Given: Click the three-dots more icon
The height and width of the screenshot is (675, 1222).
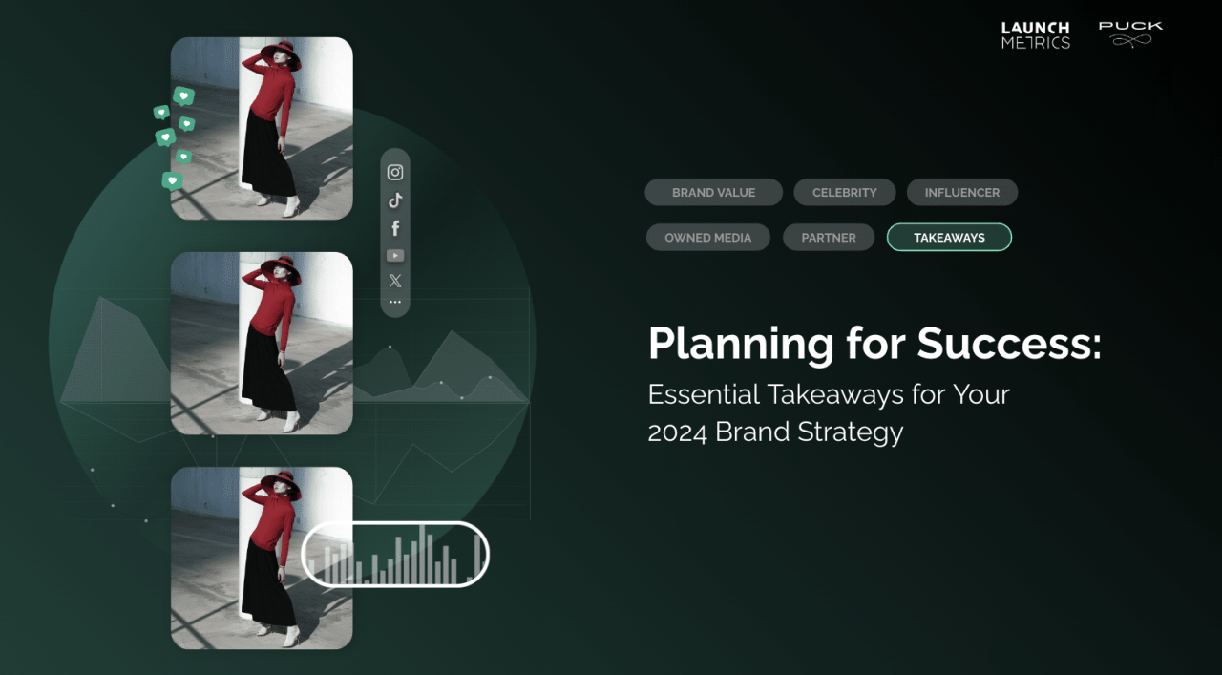Looking at the screenshot, I should point(395,302).
